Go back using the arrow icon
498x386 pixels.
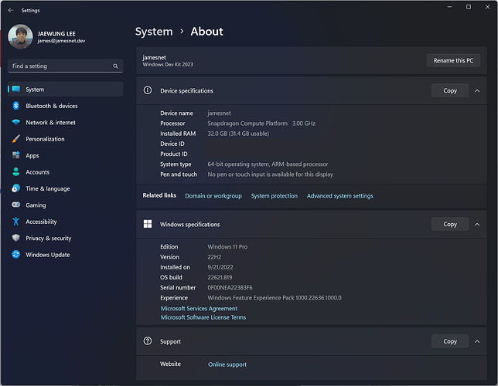coord(11,11)
